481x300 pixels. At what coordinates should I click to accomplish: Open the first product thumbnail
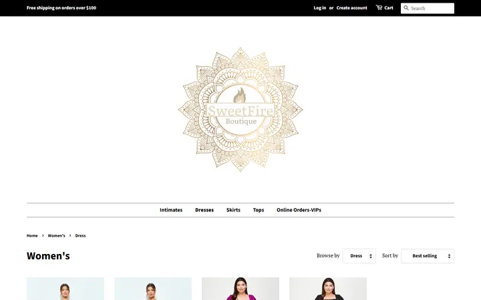pyautogui.click(x=65, y=289)
